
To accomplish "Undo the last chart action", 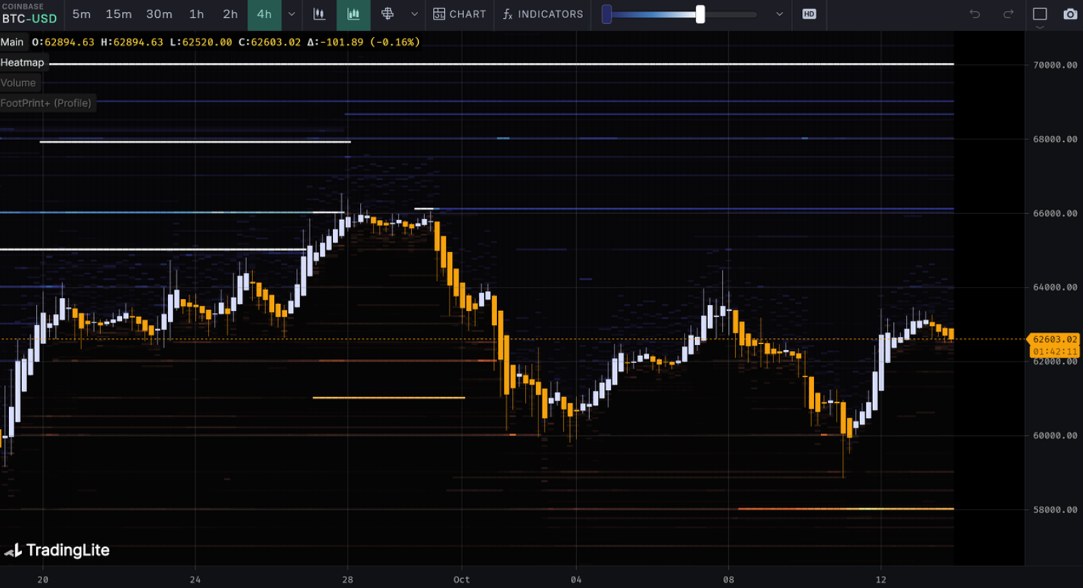I will coord(975,14).
